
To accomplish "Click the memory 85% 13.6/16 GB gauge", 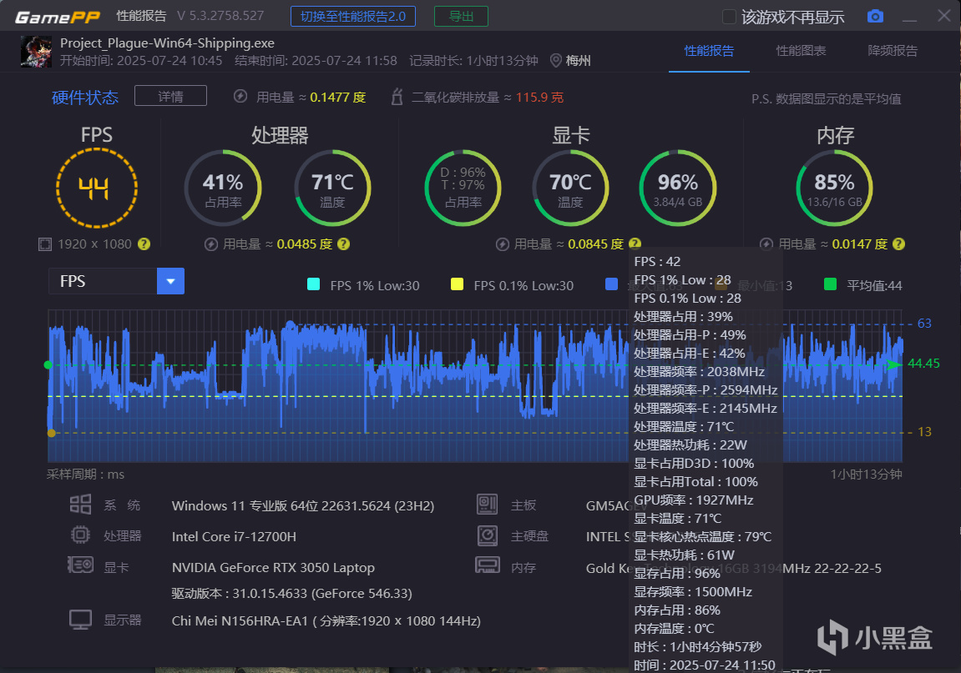I will (x=834, y=188).
